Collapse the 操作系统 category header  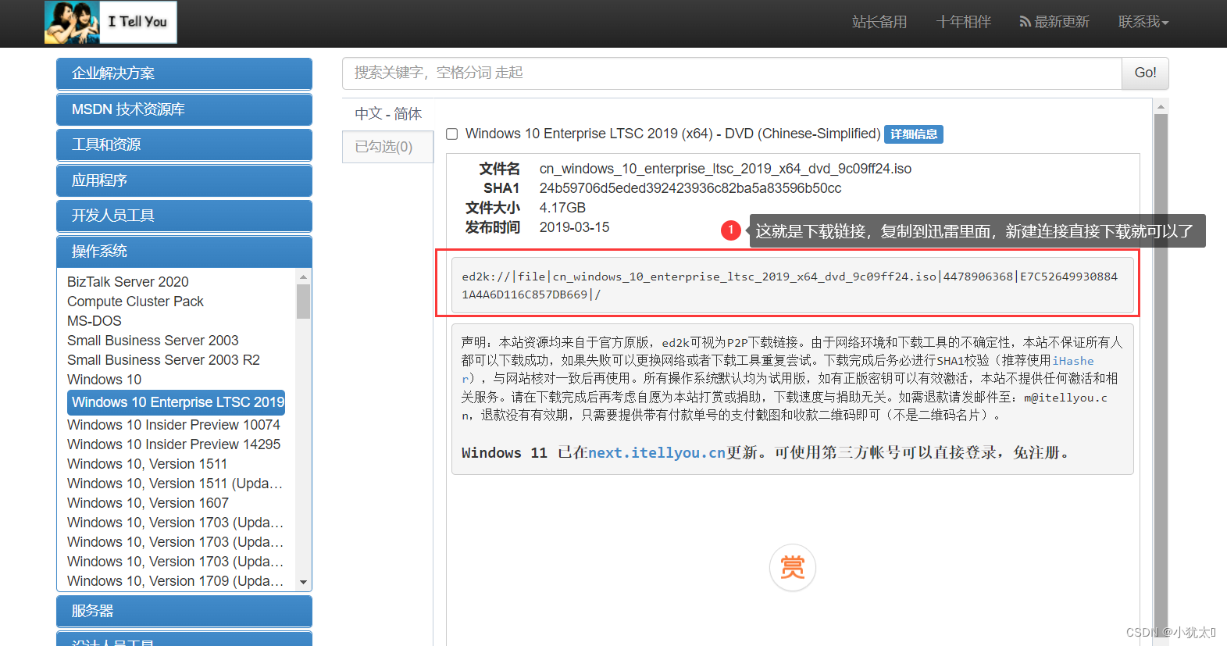click(184, 252)
